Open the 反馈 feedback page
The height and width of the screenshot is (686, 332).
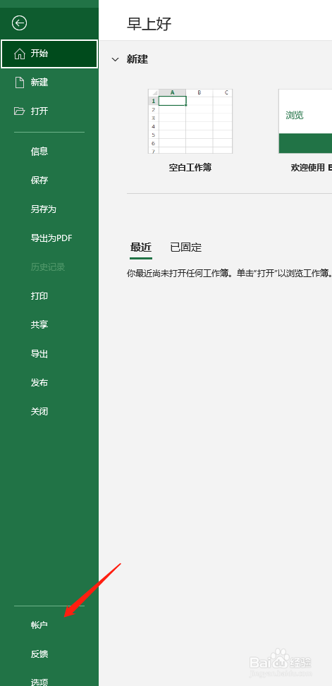pyautogui.click(x=39, y=654)
